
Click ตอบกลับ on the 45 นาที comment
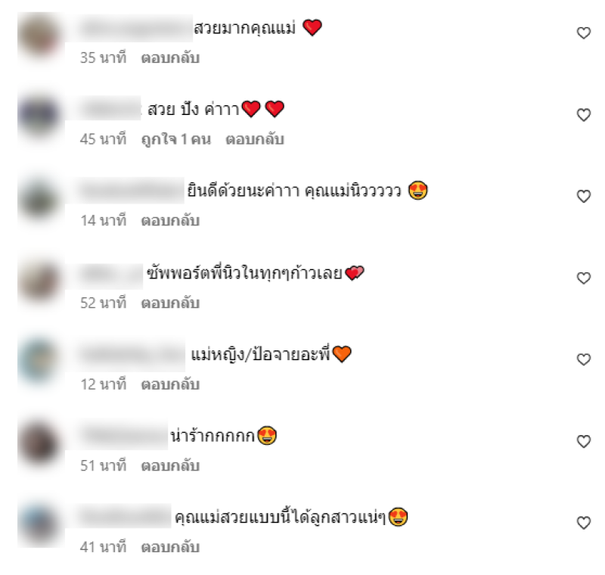255,139
